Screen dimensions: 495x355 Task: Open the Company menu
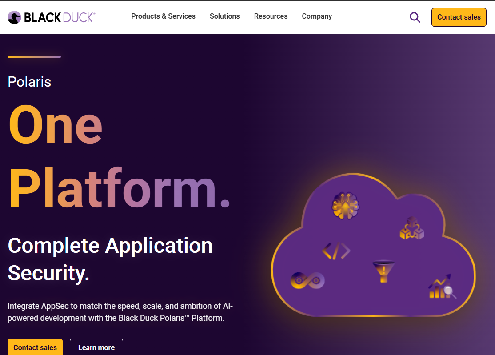(317, 16)
